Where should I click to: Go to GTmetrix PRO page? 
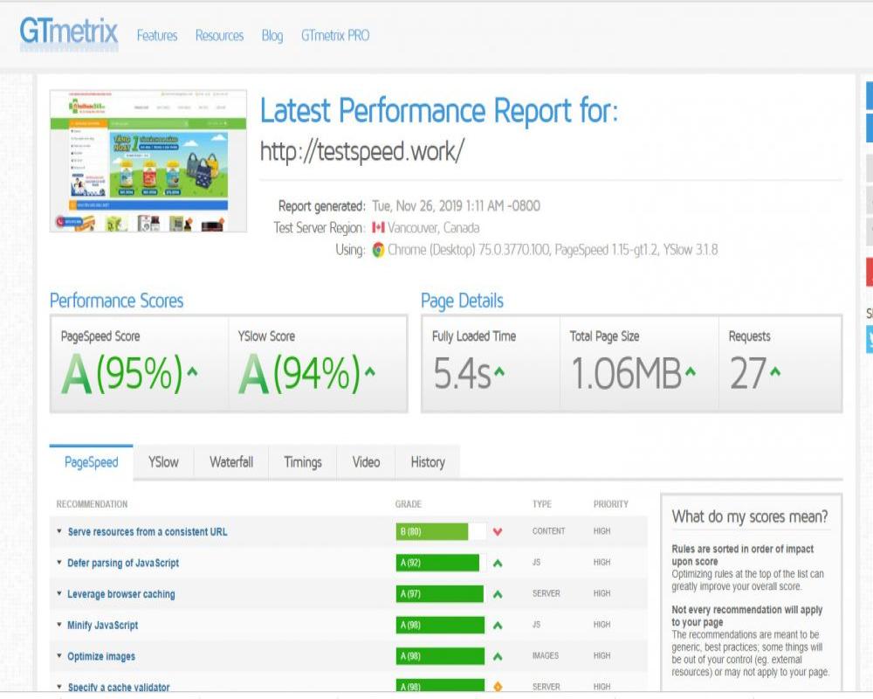coord(335,36)
